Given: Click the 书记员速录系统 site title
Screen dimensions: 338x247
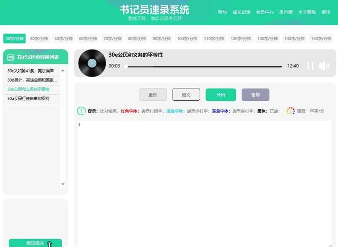Looking at the screenshot, I should click(155, 10).
